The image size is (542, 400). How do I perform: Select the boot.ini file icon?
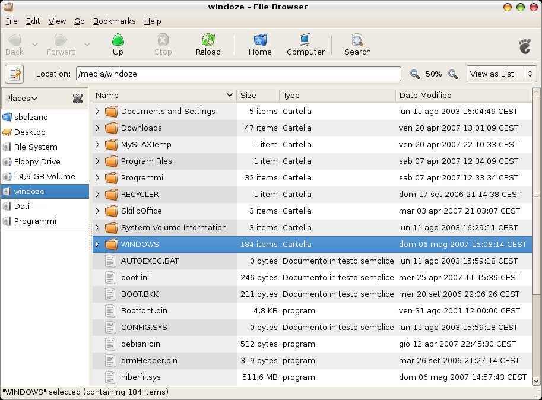coord(110,277)
